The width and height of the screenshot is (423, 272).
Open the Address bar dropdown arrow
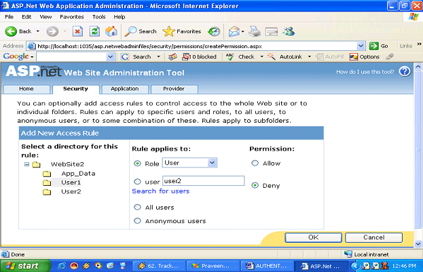(x=361, y=46)
